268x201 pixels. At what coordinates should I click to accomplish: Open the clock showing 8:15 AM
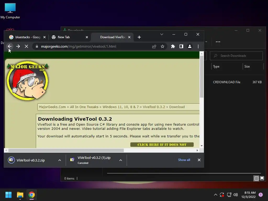coord(248,195)
